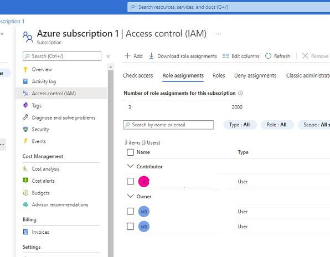Image resolution: width=330 pixels, height=257 pixels.
Task: Click the first MD owner avatar
Action: 144,212
